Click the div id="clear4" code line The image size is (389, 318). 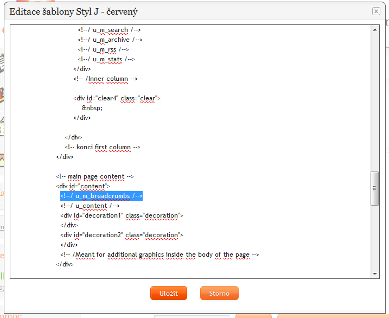(117, 98)
